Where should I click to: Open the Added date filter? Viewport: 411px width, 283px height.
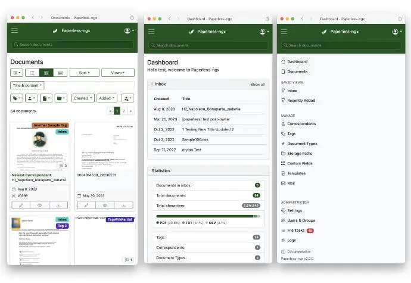pos(107,98)
